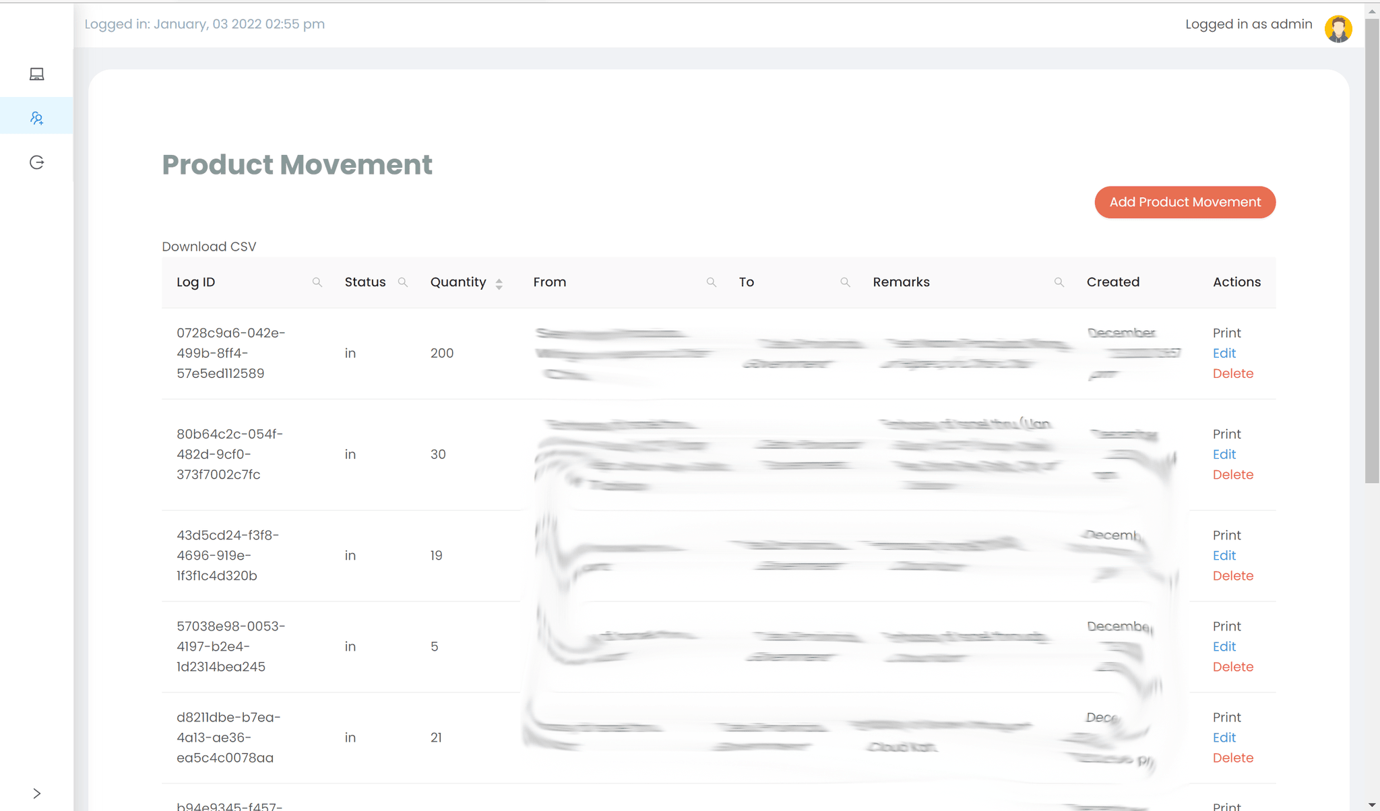Click the scrollbar up arrow
The image size is (1380, 811).
click(x=1372, y=11)
